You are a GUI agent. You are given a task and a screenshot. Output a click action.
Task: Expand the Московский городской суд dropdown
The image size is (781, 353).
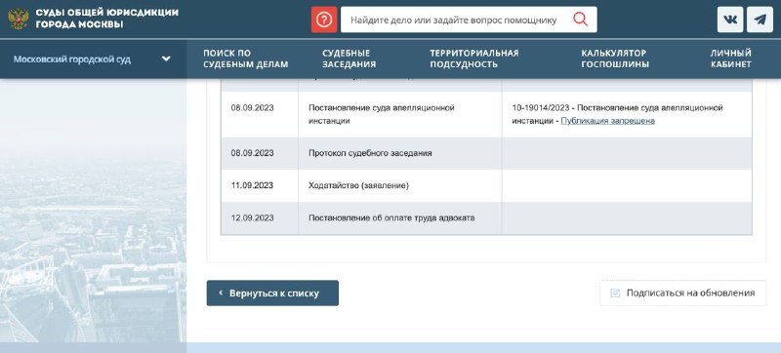coord(166,59)
